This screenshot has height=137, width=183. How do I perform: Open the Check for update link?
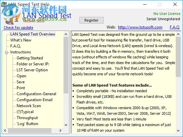(19, 28)
